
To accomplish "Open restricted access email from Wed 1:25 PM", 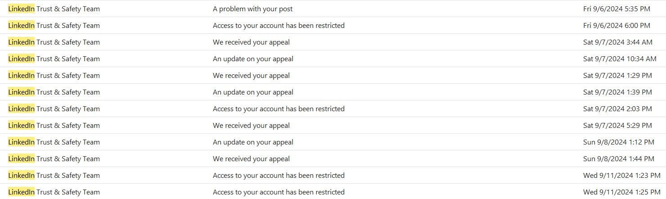I will (279, 192).
